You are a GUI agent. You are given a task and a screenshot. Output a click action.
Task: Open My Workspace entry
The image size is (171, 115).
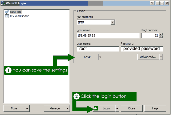[x=20, y=16]
